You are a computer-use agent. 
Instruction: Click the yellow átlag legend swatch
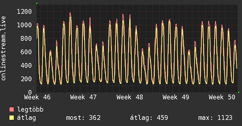point(11,118)
